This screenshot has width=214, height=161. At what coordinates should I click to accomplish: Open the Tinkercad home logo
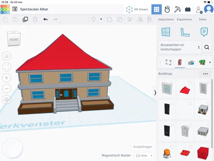(x=5, y=9)
